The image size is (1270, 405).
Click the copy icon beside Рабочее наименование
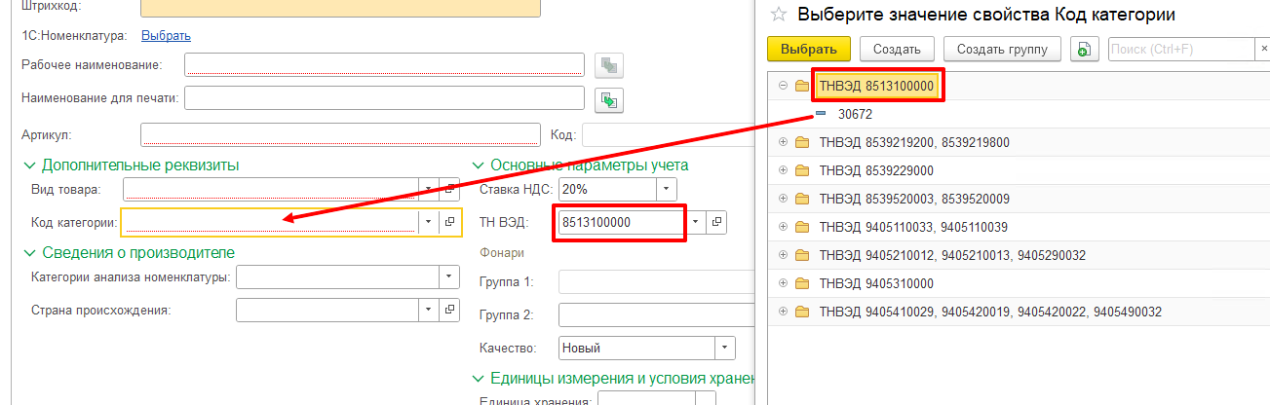[x=609, y=65]
